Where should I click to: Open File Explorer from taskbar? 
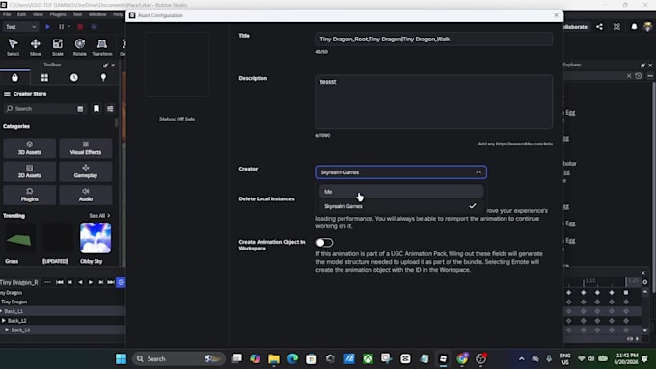coord(274,358)
